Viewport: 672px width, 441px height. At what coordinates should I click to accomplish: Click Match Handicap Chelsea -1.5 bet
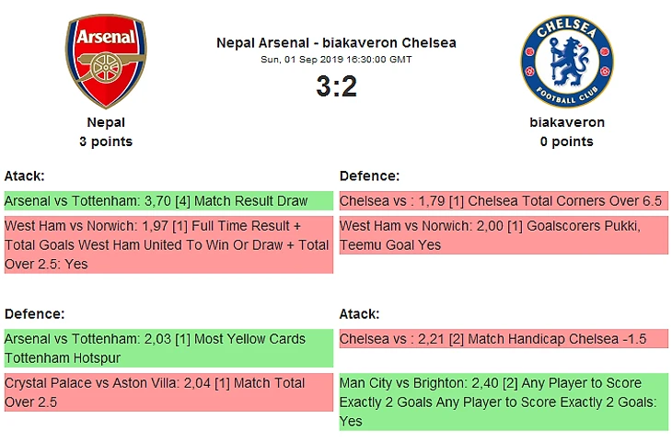click(x=503, y=339)
